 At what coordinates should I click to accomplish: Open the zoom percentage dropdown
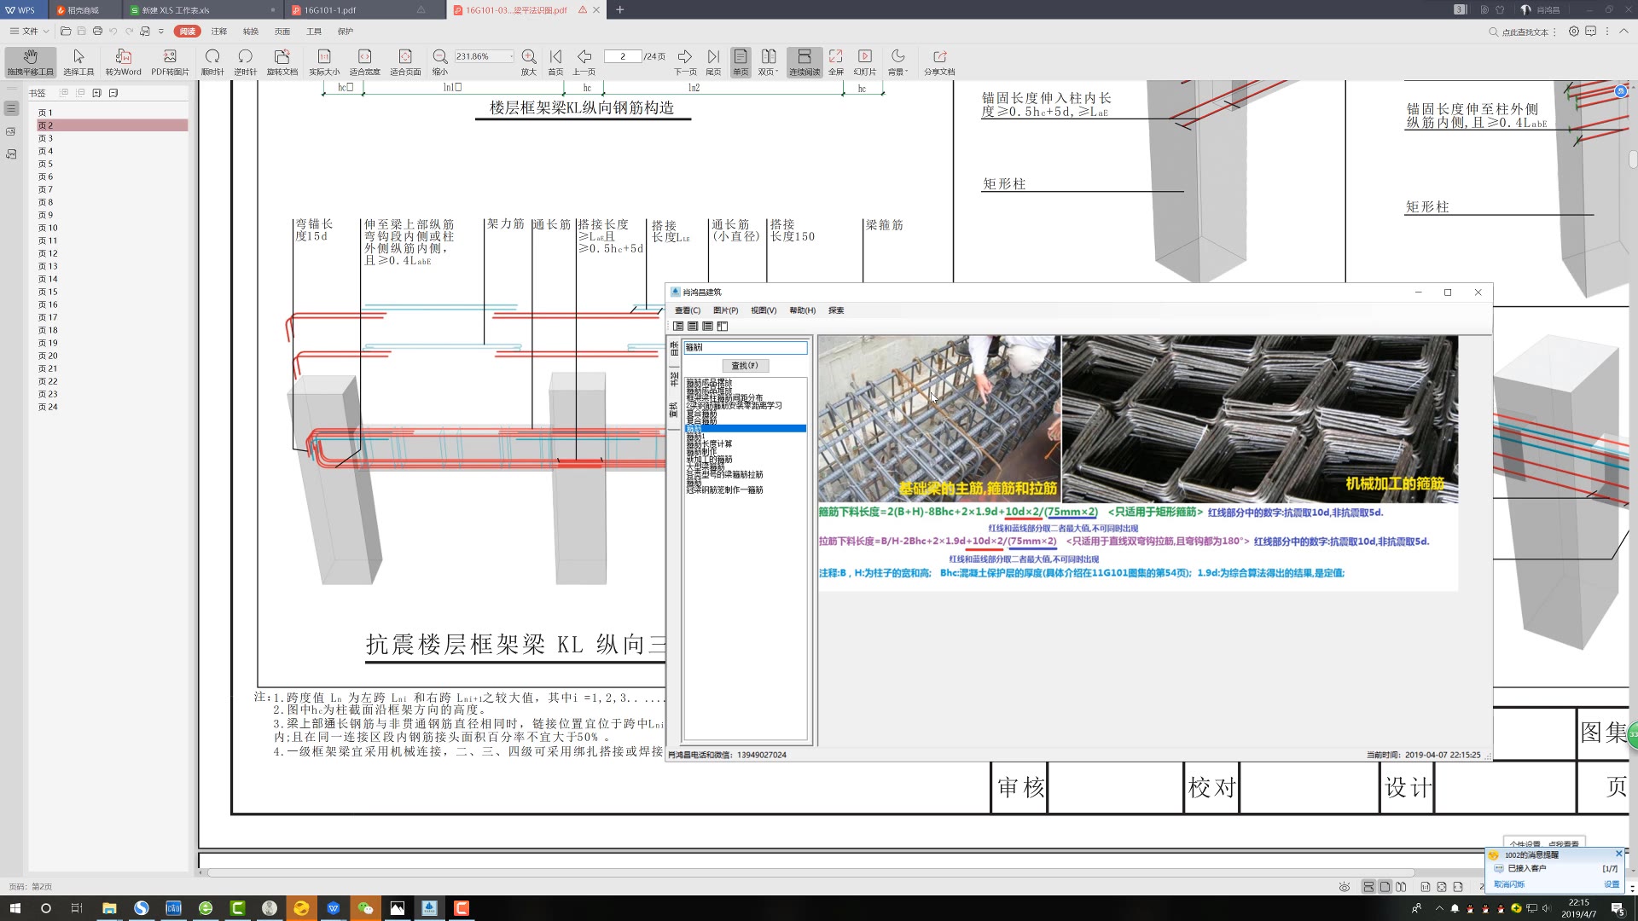pos(511,56)
